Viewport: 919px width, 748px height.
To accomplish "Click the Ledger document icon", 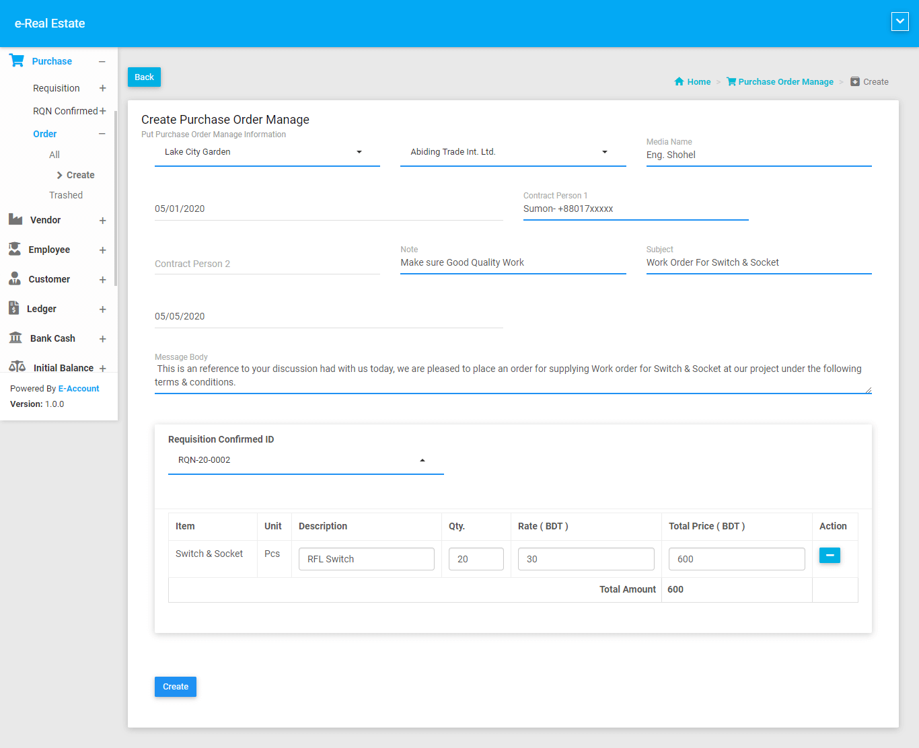I will [14, 308].
